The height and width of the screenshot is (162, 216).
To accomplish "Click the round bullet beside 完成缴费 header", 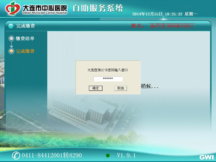I will 11,26.
